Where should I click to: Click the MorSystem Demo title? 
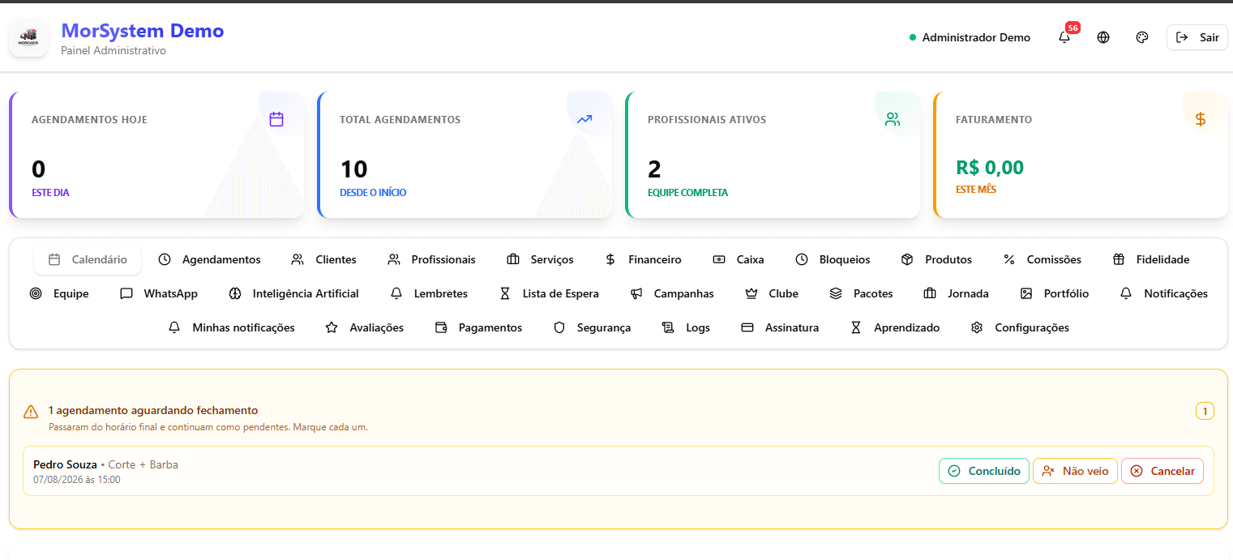[x=143, y=31]
